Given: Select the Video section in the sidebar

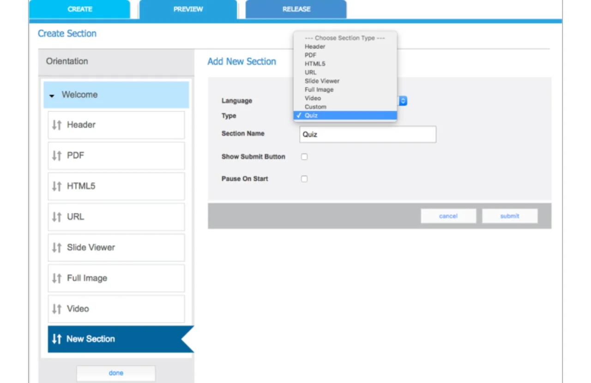Looking at the screenshot, I should (116, 309).
